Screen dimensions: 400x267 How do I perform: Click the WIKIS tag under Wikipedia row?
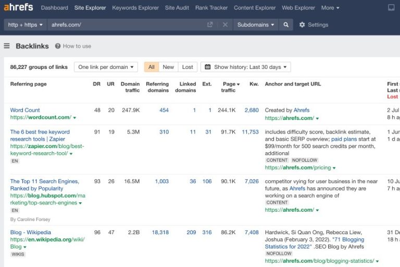coord(18,254)
